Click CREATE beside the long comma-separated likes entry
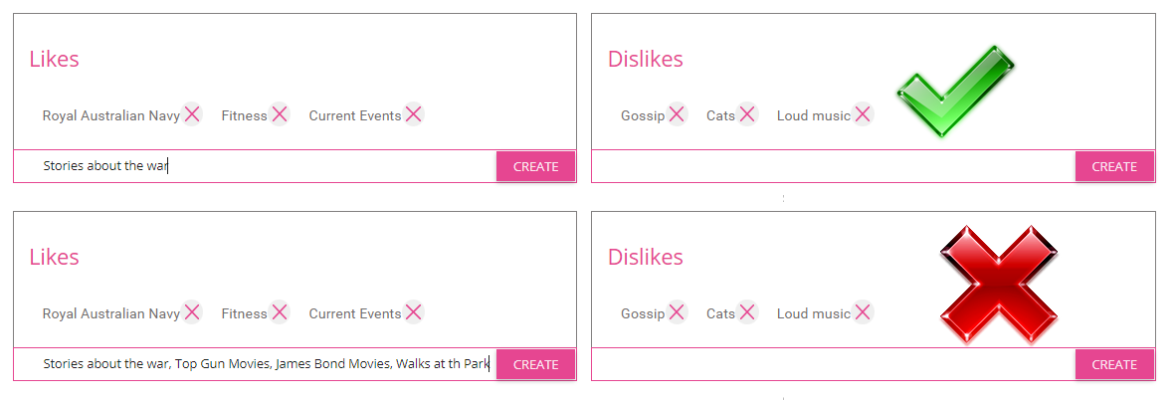The image size is (1175, 400). click(535, 364)
